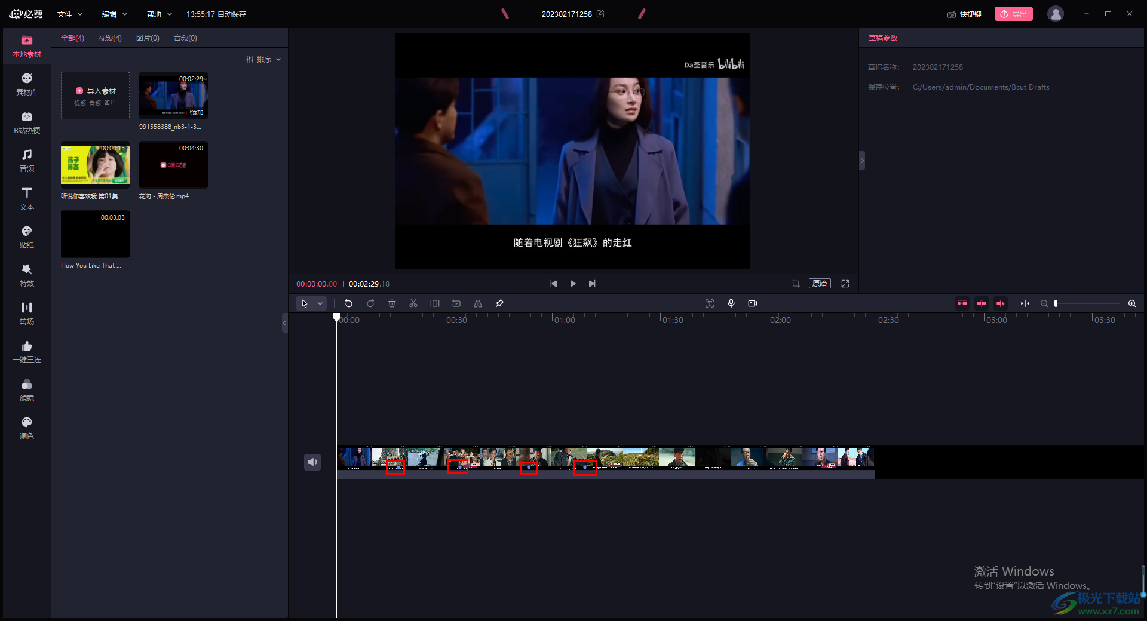Image resolution: width=1147 pixels, height=621 pixels.
Task: Undo the last timeline action
Action: [349, 303]
